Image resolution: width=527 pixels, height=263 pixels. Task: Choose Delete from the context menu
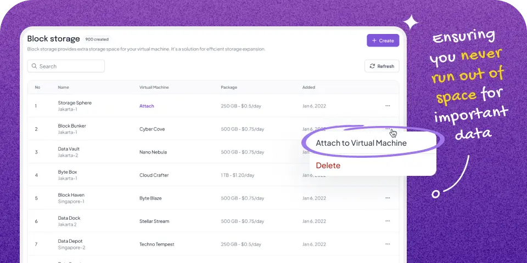pos(328,165)
